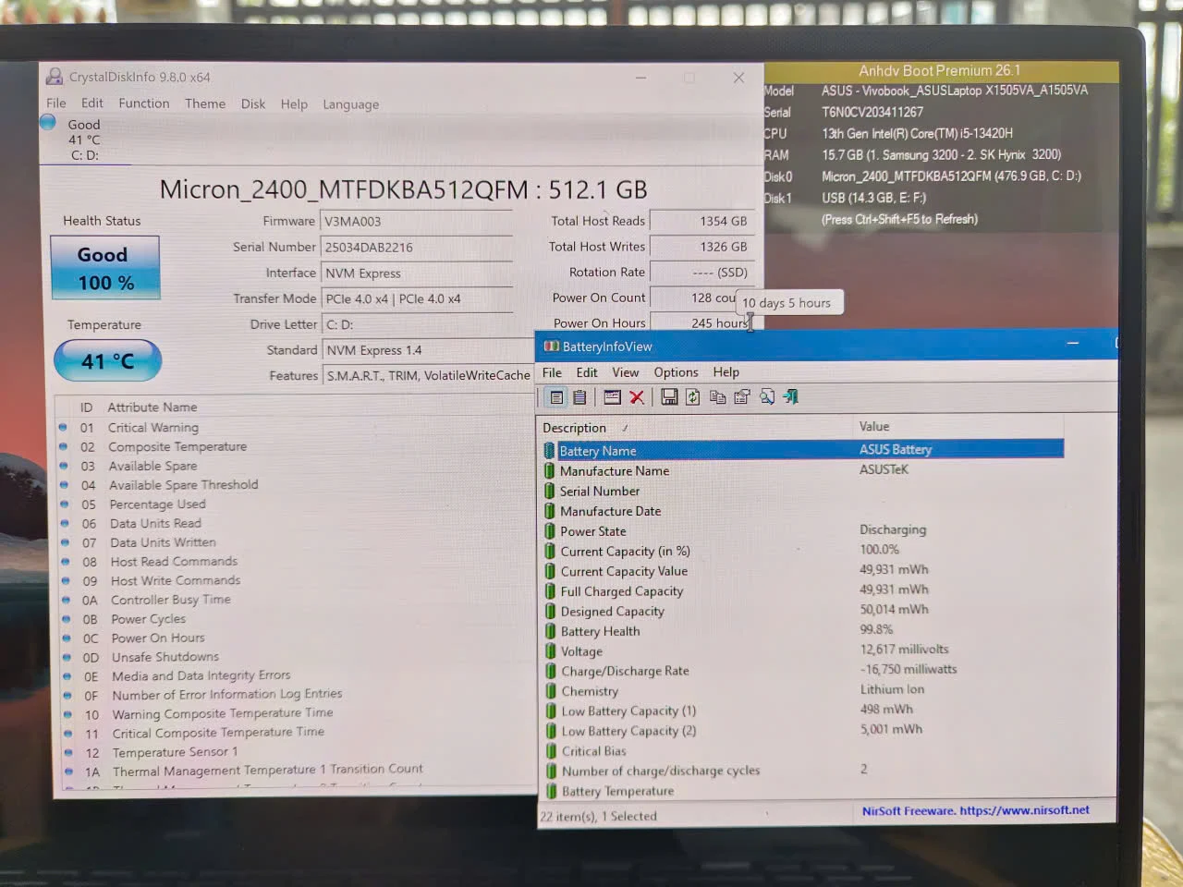The width and height of the screenshot is (1183, 887).
Task: Click Show Battery Information icon in BatteryInfoView toolbar
Action: pos(556,397)
